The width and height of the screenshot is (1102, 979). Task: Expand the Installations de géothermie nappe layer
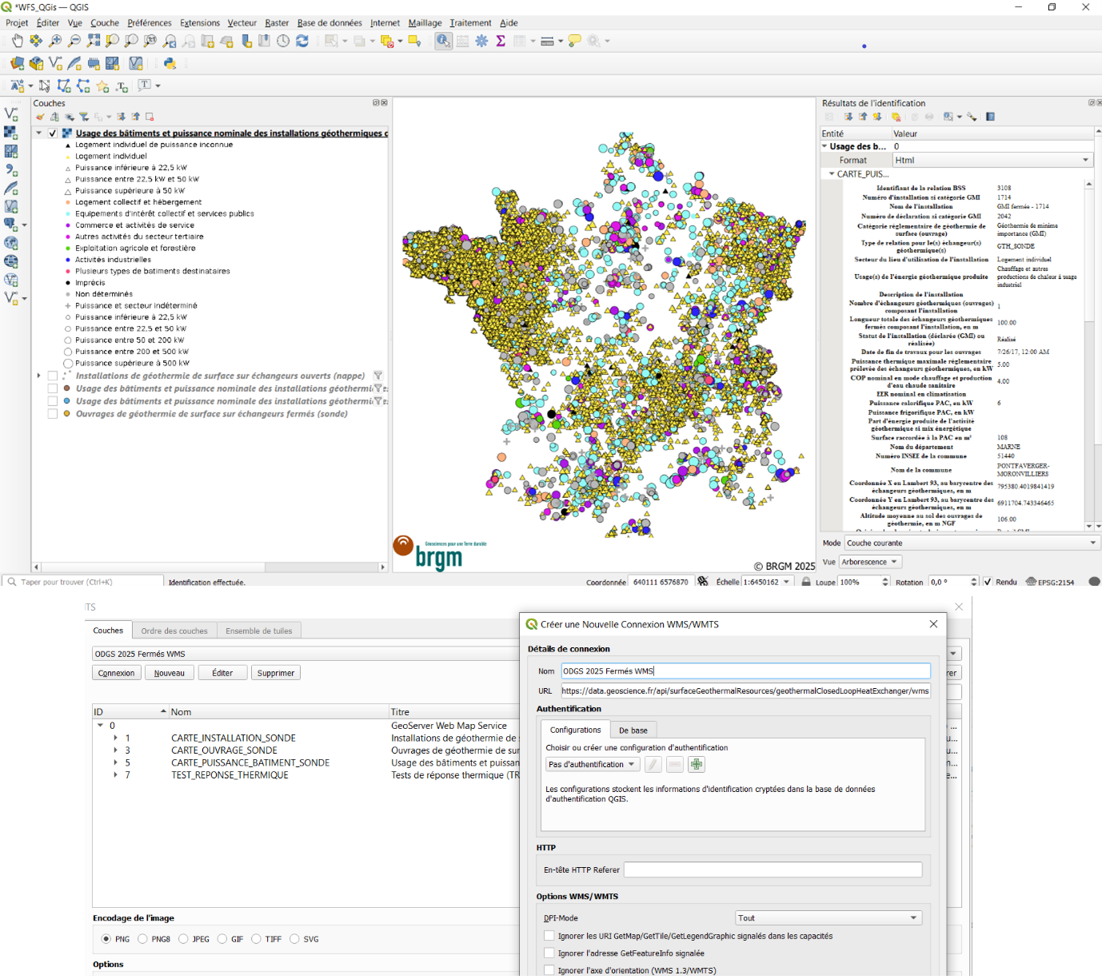(38, 376)
